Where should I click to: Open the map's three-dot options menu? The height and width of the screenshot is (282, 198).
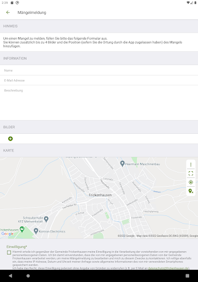point(191,165)
